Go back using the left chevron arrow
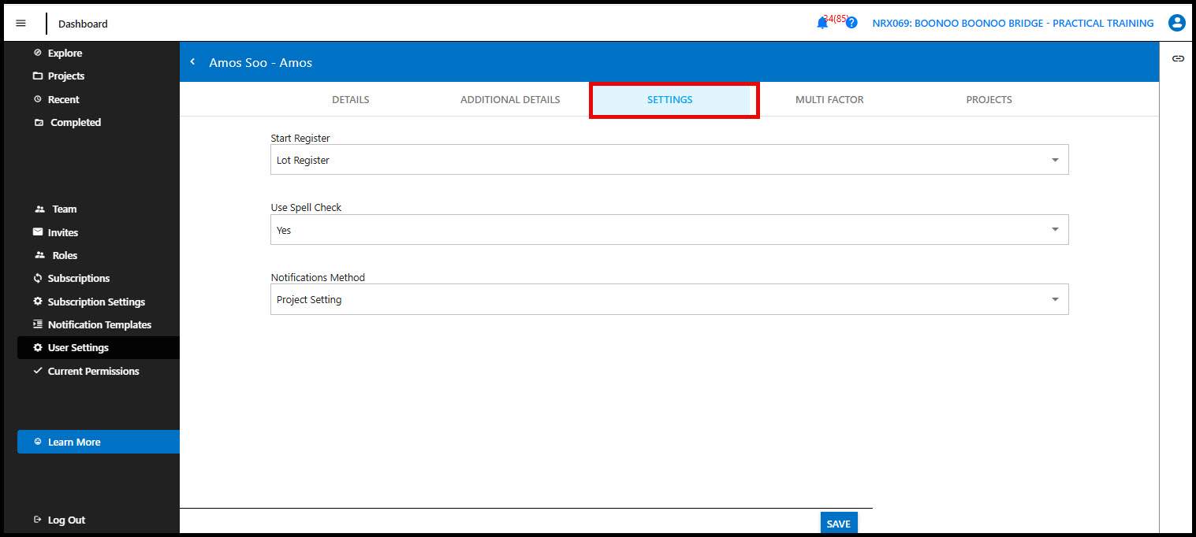The width and height of the screenshot is (1196, 537). click(x=192, y=62)
